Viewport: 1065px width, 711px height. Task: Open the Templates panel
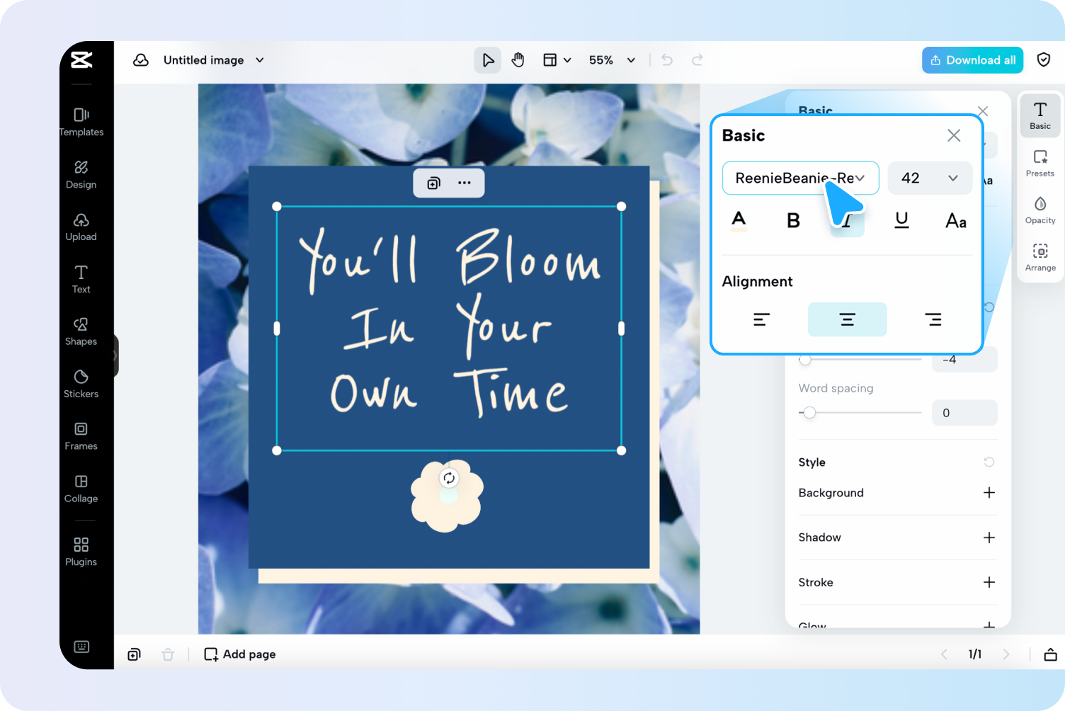pyautogui.click(x=81, y=121)
